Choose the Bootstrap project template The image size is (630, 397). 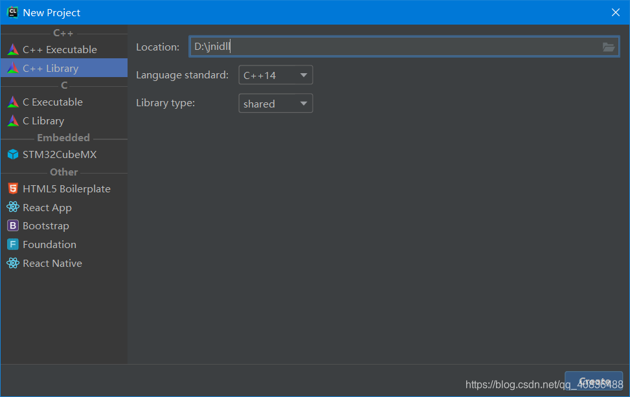64,226
